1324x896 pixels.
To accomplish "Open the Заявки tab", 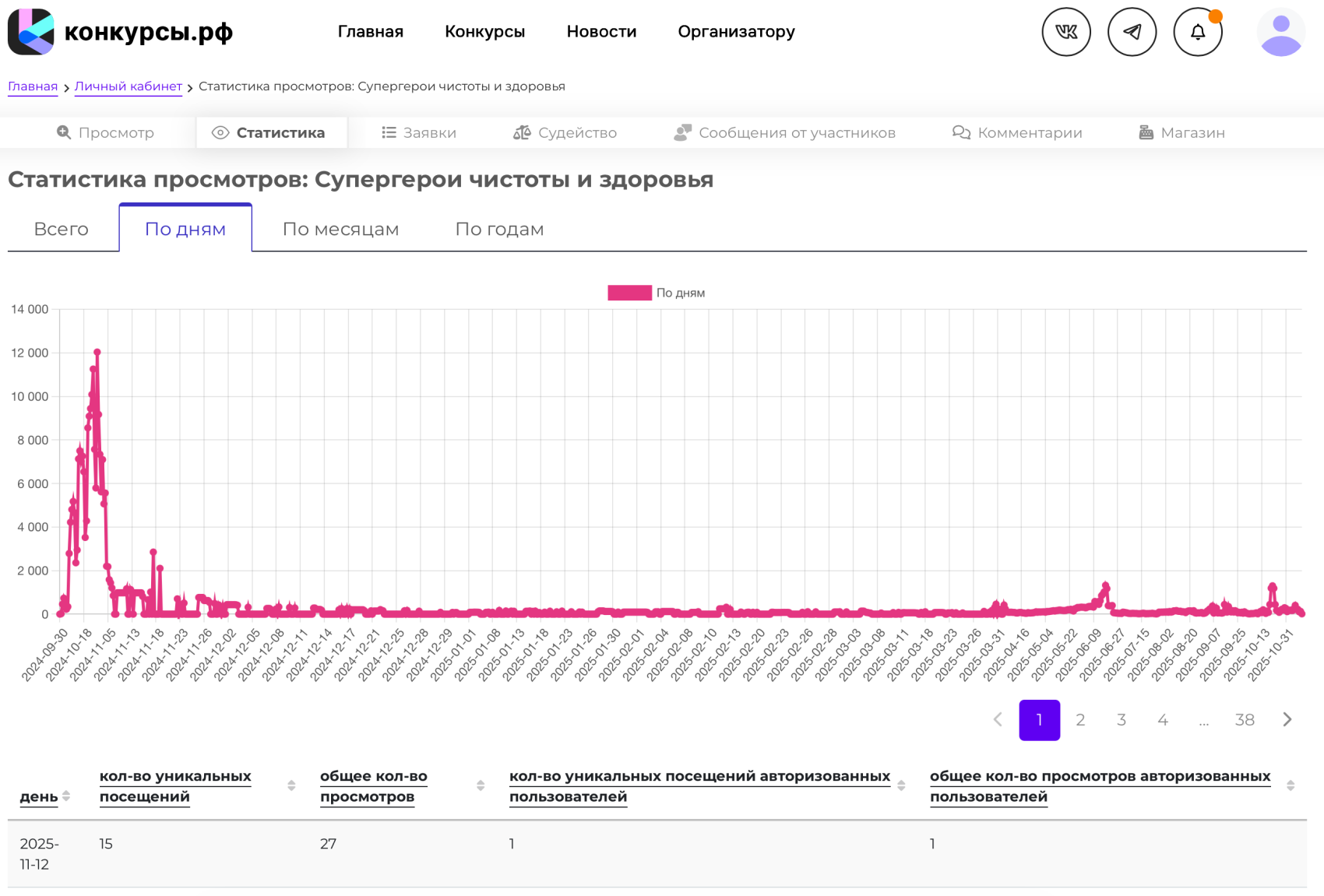I will click(419, 133).
